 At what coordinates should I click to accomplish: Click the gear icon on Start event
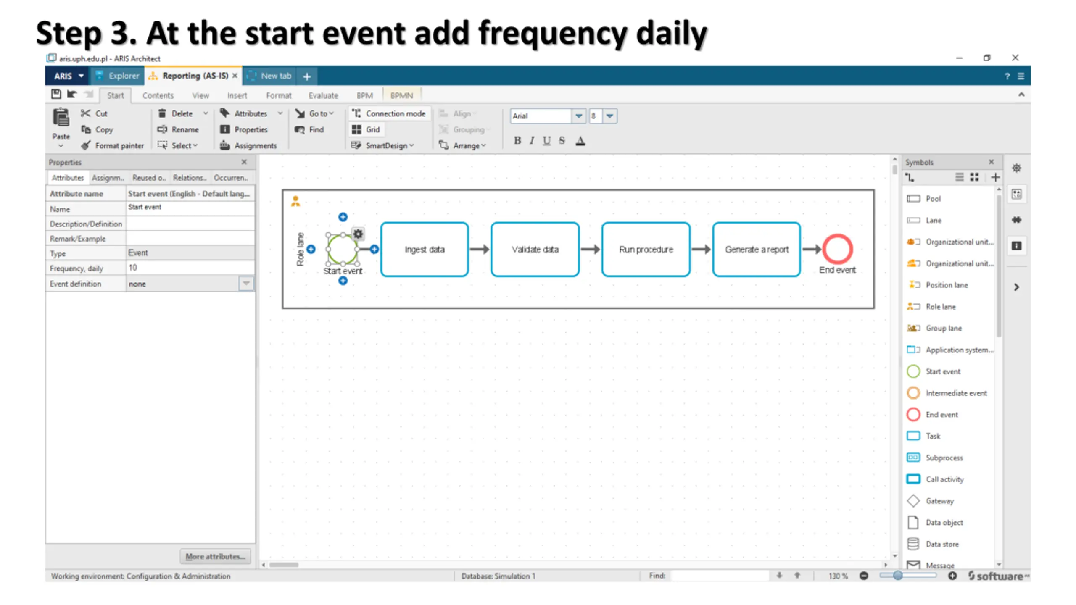[x=358, y=234]
